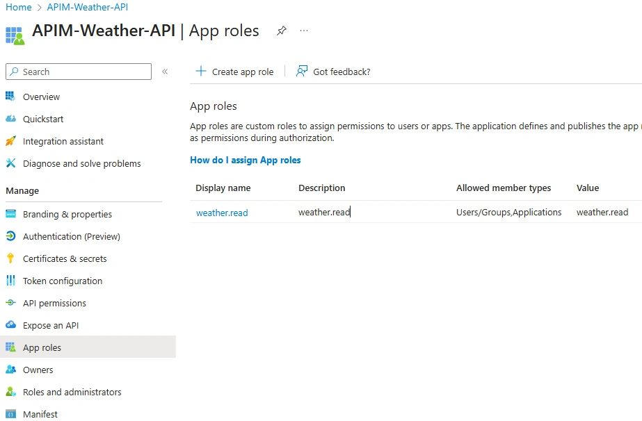This screenshot has width=642, height=421.
Task: Select Authentication (Preview)
Action: [x=72, y=236]
